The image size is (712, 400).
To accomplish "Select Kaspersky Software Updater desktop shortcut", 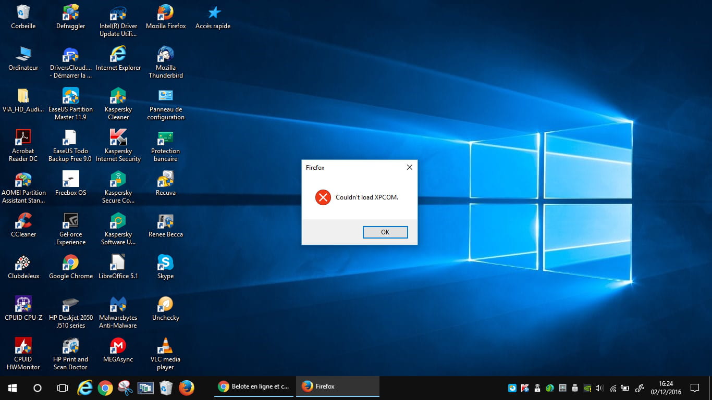I will pyautogui.click(x=118, y=230).
